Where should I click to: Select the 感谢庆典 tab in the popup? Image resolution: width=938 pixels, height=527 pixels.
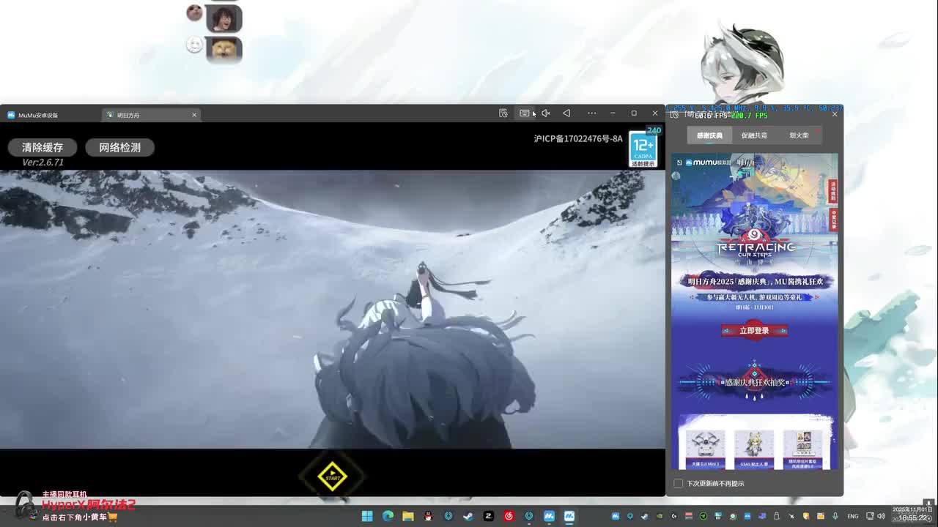709,135
